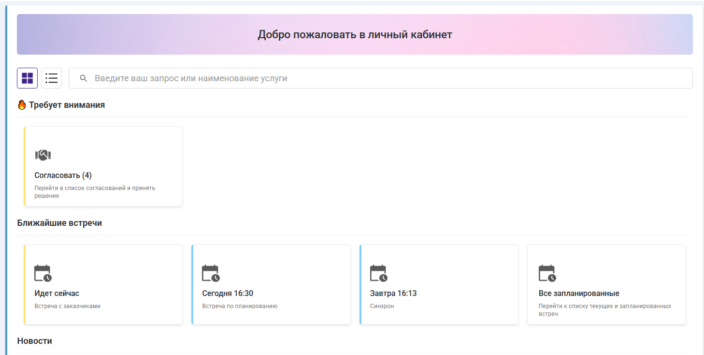Click the magnifier icon in the search bar
This screenshot has width=704, height=355.
click(x=84, y=78)
